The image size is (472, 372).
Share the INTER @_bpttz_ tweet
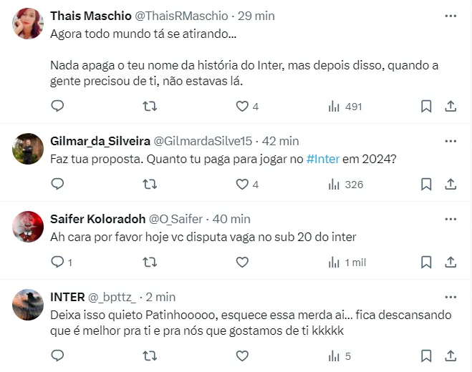[451, 356]
